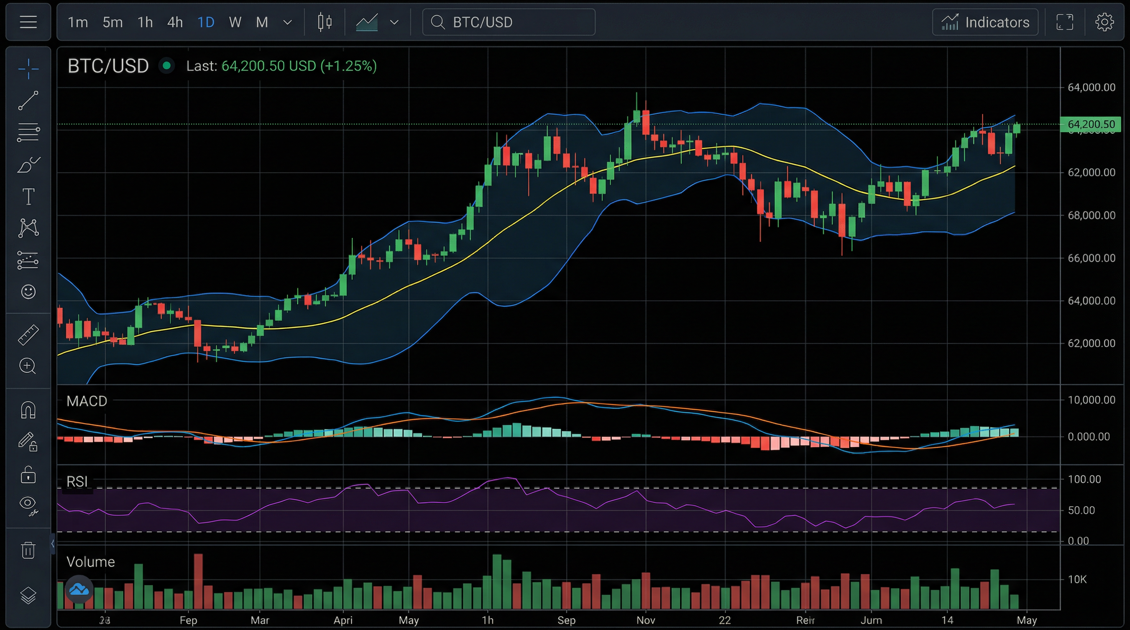Open the emoji sticker tool
The width and height of the screenshot is (1130, 630).
coord(28,292)
